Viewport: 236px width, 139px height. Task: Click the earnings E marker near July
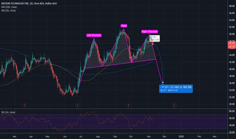tap(77, 105)
